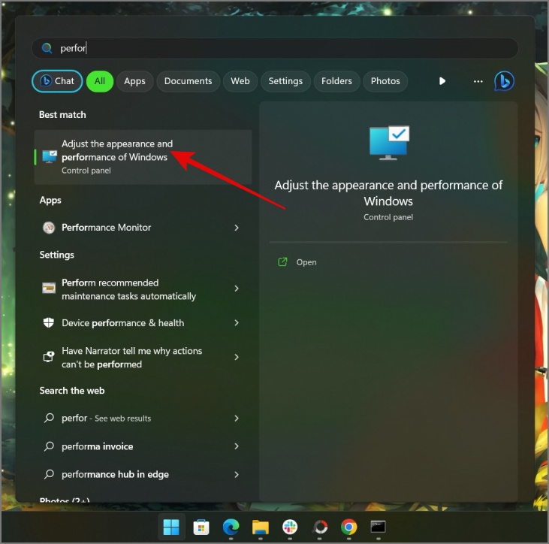Viewport: 549px width, 544px height.
Task: Open the three-dots more options menu
Action: pos(478,81)
